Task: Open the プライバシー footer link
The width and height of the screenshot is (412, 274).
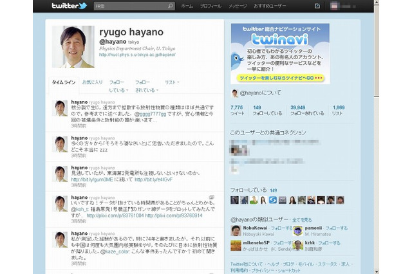Action: pos(262,270)
